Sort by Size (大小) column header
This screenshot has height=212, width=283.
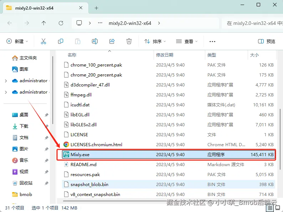tap(254, 55)
